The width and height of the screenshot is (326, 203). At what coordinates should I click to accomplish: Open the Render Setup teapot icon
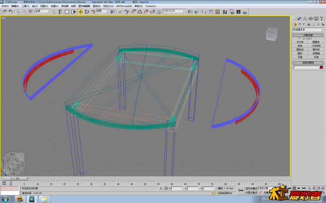click(232, 12)
